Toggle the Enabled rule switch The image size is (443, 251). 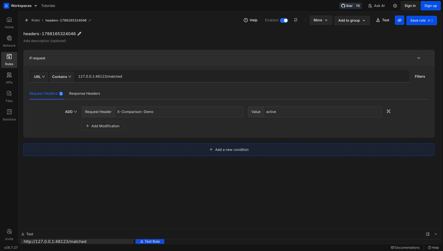[284, 20]
